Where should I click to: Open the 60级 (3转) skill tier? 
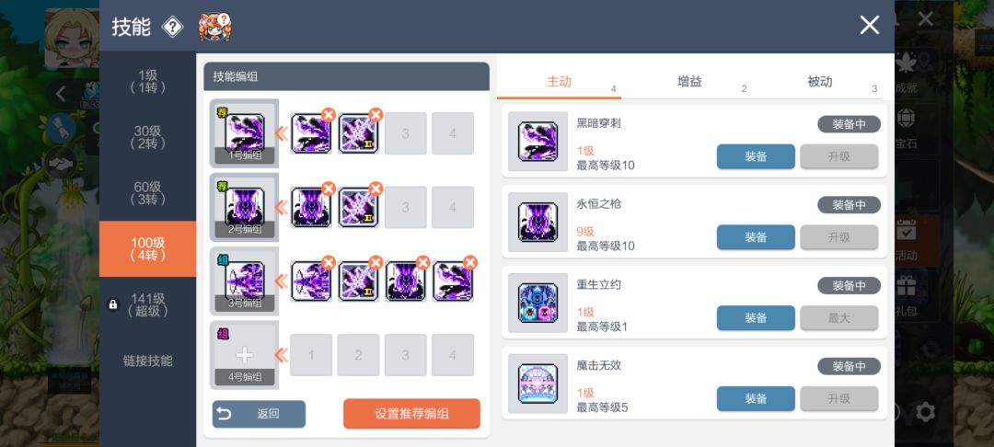pyautogui.click(x=147, y=193)
